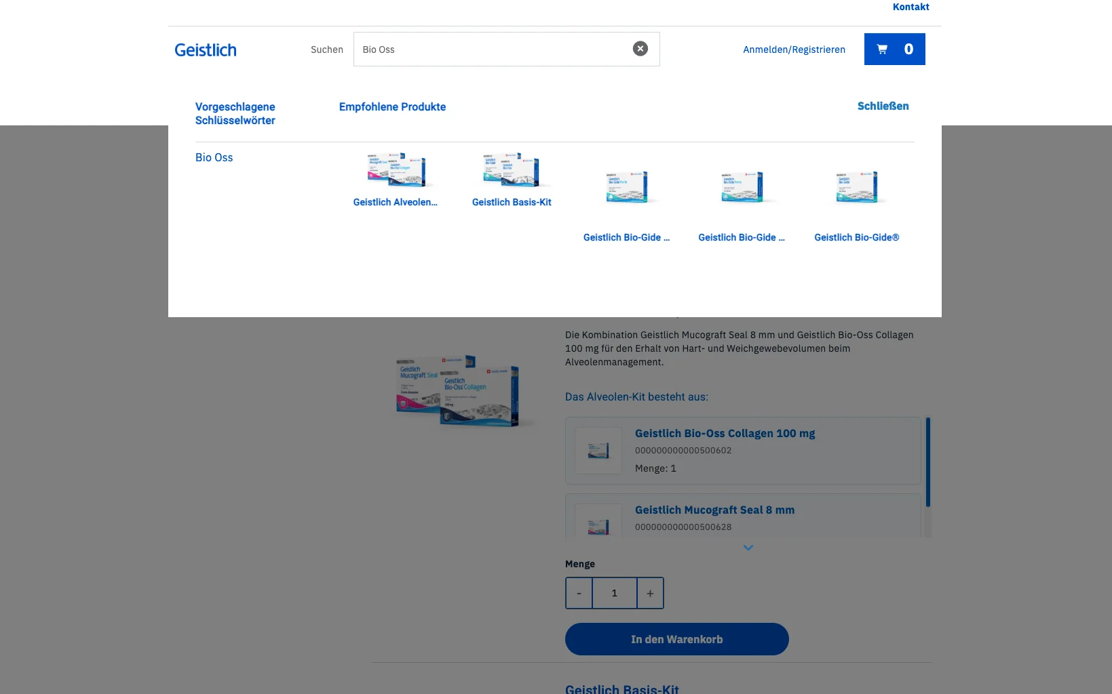1112x694 pixels.
Task: Expand the kit contents chevron
Action: [748, 548]
